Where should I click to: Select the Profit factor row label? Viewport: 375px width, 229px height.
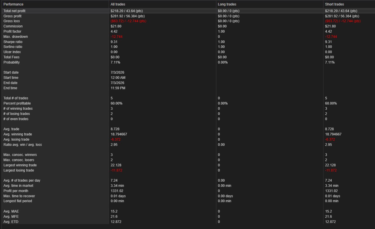[12, 32]
